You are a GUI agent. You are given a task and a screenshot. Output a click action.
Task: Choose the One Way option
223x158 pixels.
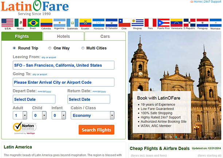50,48
